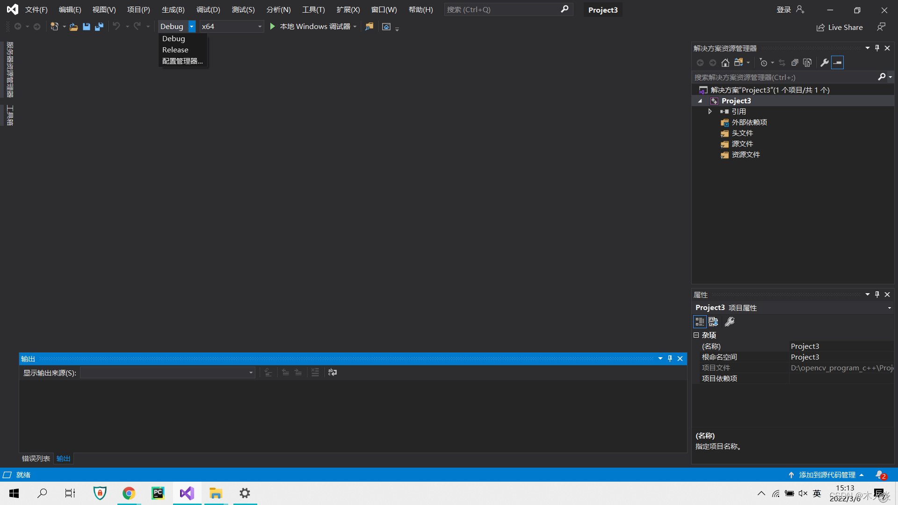
Task: Sync Solution Explorer with active document
Action: point(782,62)
